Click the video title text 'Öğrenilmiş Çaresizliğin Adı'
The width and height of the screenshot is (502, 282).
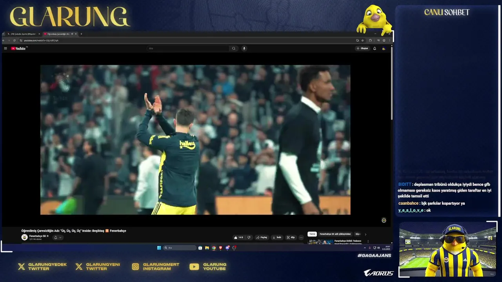coord(40,231)
